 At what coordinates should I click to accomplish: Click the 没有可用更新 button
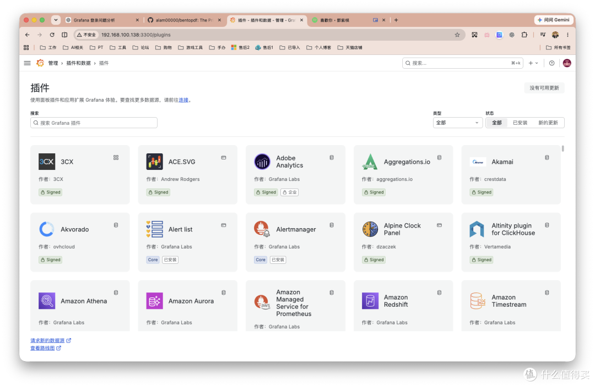544,88
